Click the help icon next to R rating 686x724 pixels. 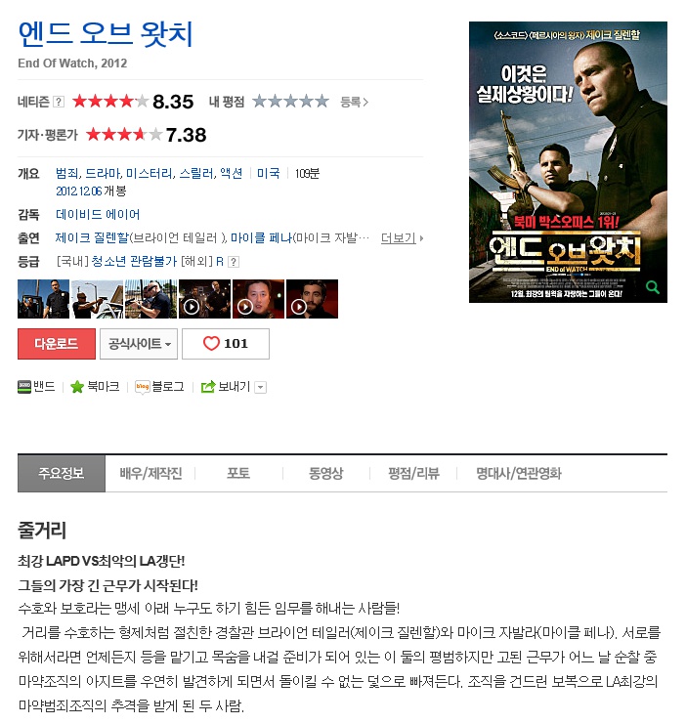234,262
